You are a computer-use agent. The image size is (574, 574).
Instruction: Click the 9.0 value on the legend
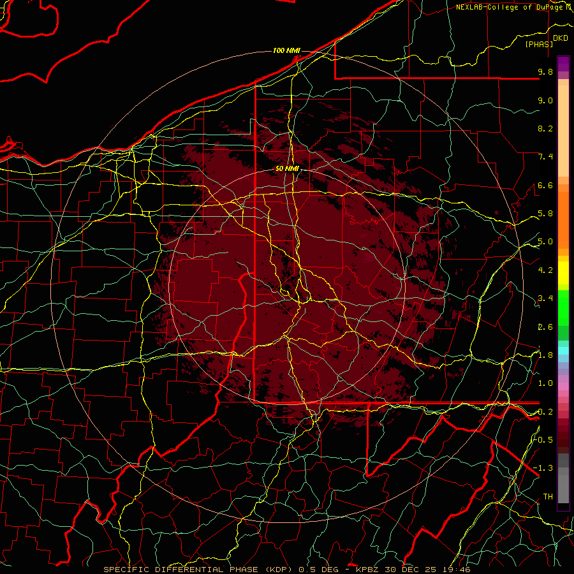pos(545,100)
